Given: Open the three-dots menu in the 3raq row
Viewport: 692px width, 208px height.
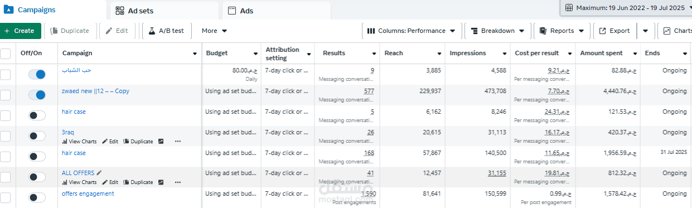Looking at the screenshot, I should pos(178,142).
